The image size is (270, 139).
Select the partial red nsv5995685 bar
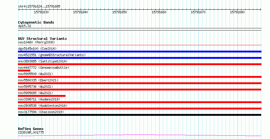42,96
